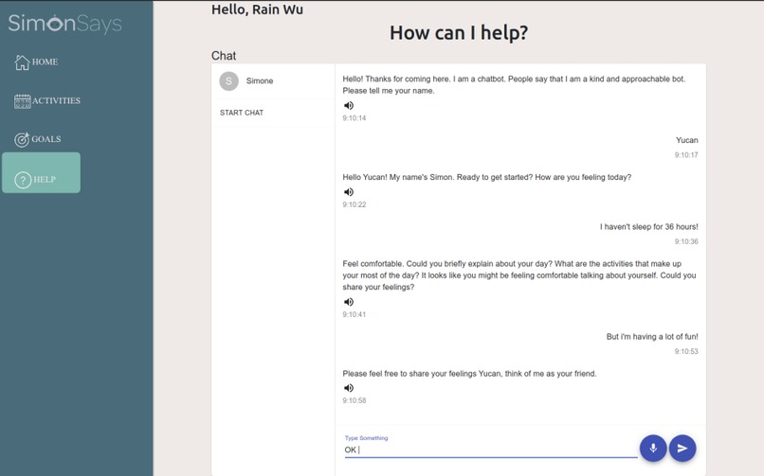Image resolution: width=764 pixels, height=476 pixels.
Task: Click the 'But i'm having a lot of fun!' message
Action: [652, 337]
